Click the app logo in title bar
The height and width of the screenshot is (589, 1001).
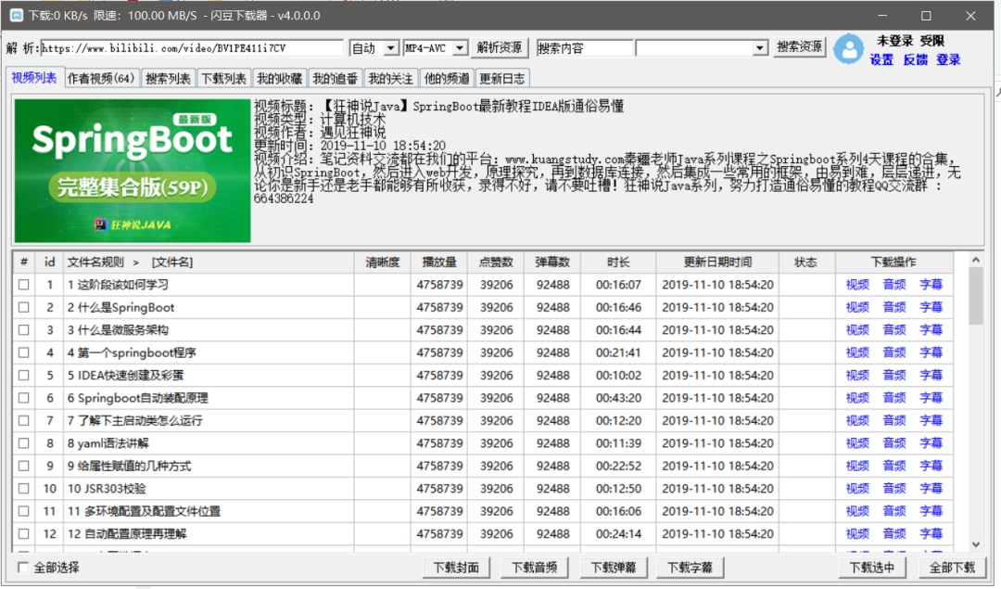pos(17,16)
